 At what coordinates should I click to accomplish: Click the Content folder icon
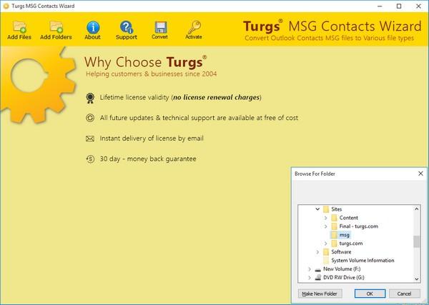(334, 218)
